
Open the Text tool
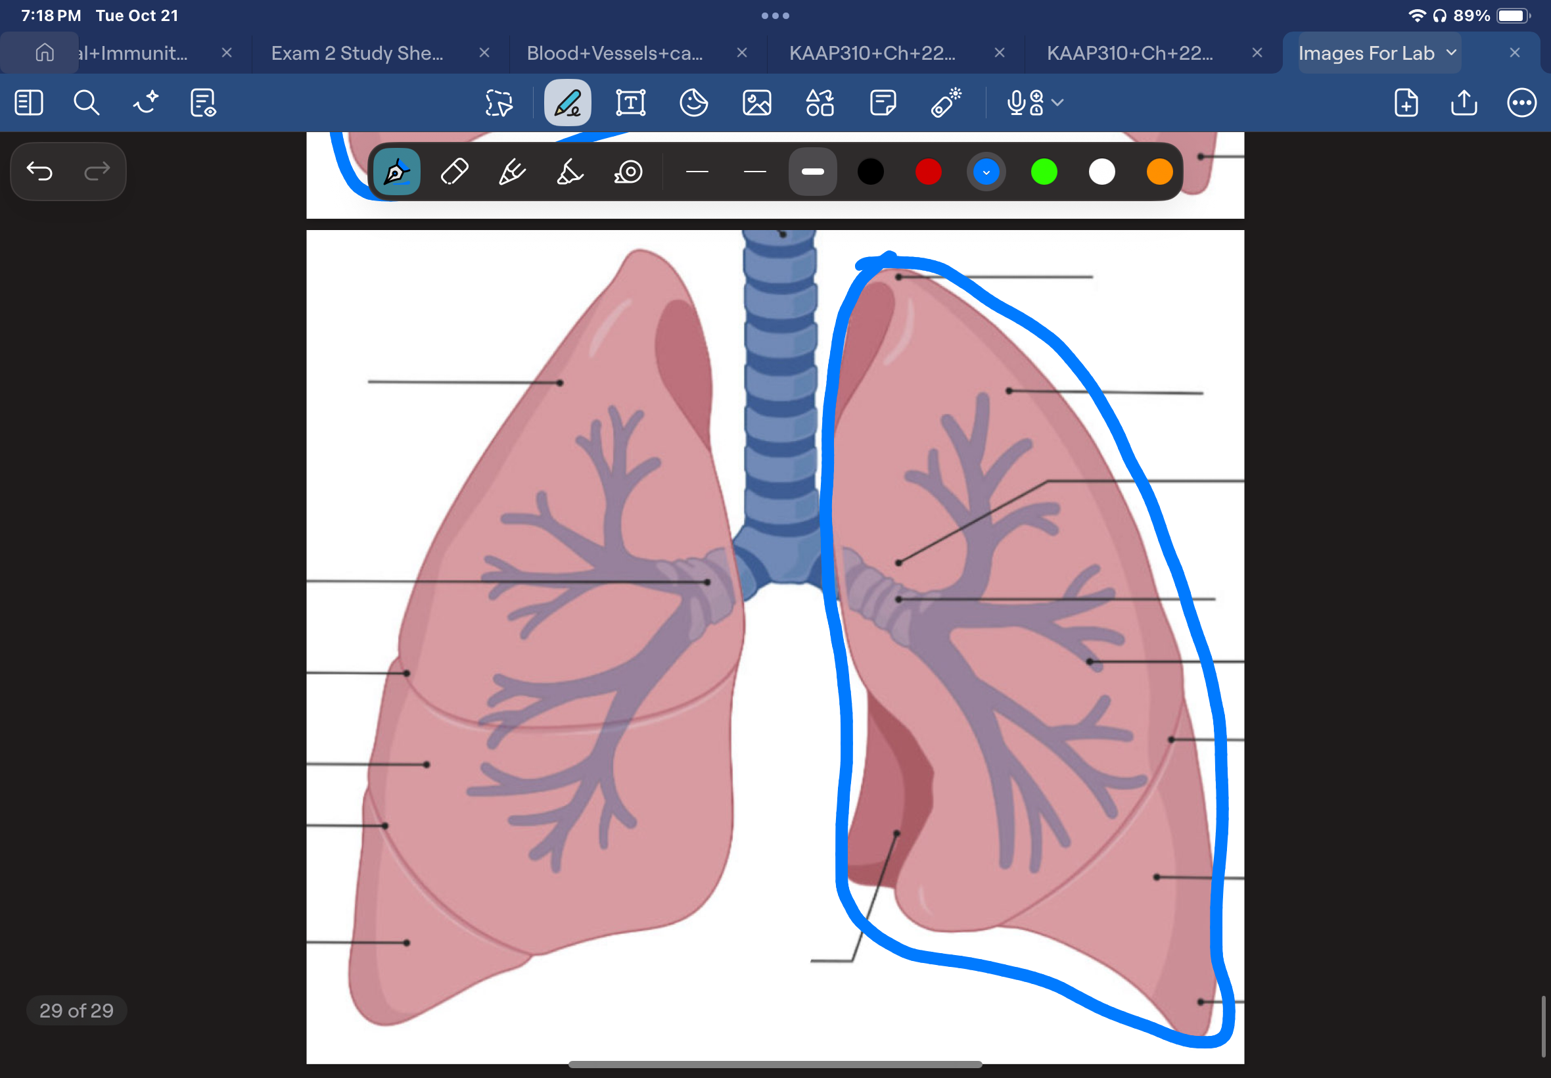tap(630, 102)
